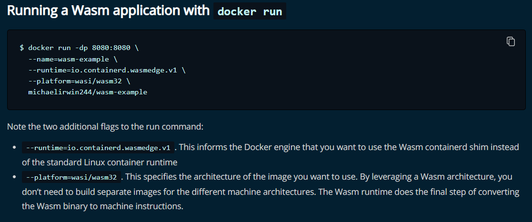Click the "Running a Wasm application with" heading
This screenshot has height=222, width=532.
pyautogui.click(x=108, y=11)
